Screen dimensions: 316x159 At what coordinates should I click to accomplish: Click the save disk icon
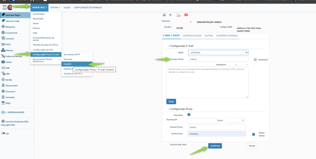click(x=164, y=15)
